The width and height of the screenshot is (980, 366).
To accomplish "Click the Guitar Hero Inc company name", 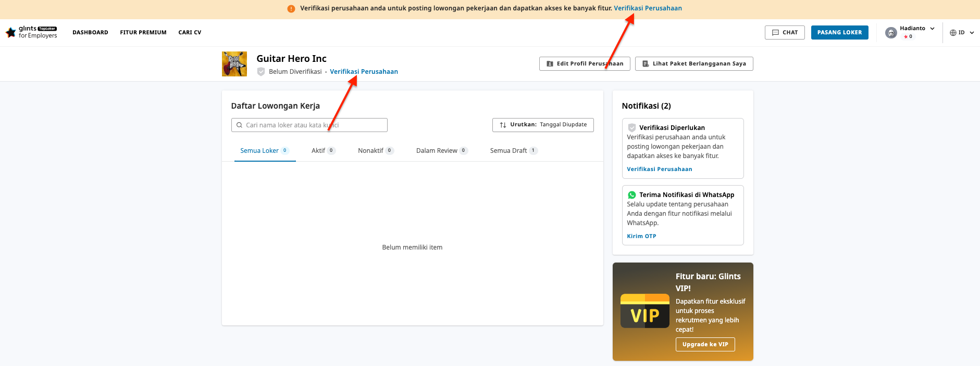I will pos(291,59).
